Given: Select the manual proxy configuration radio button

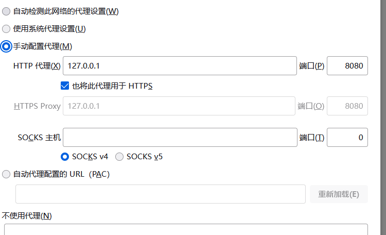Looking at the screenshot, I should [6, 46].
